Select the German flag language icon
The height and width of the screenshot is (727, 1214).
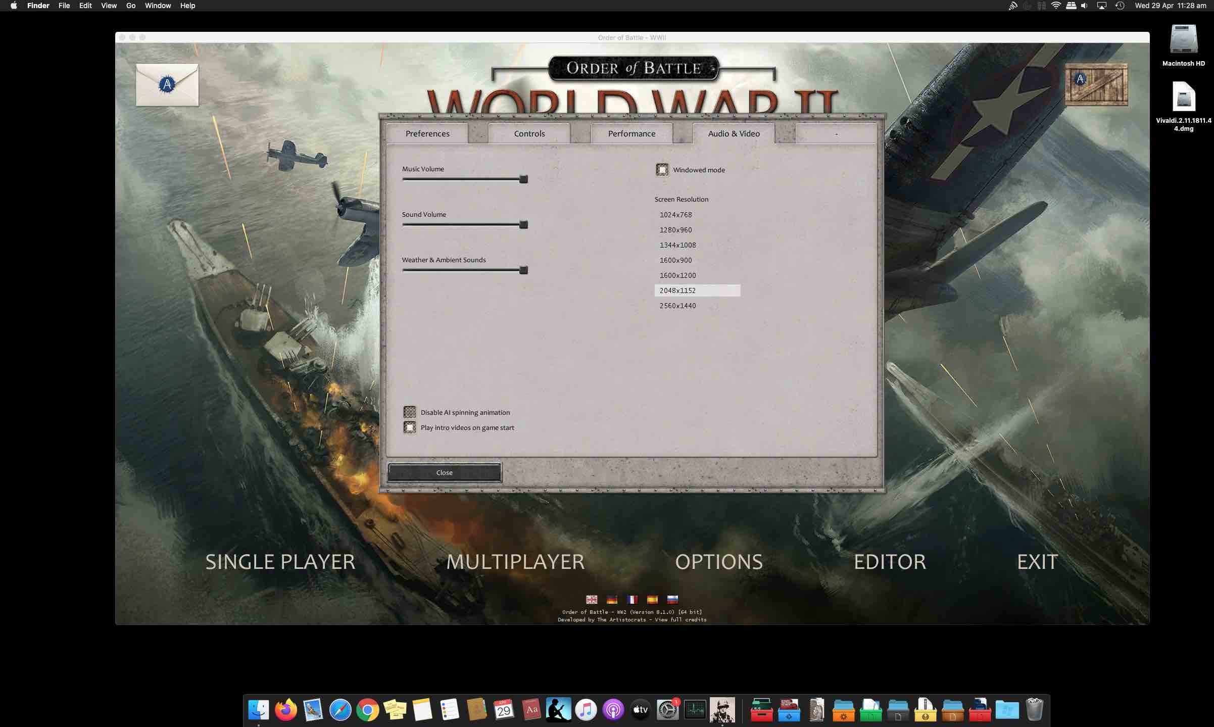tap(612, 600)
